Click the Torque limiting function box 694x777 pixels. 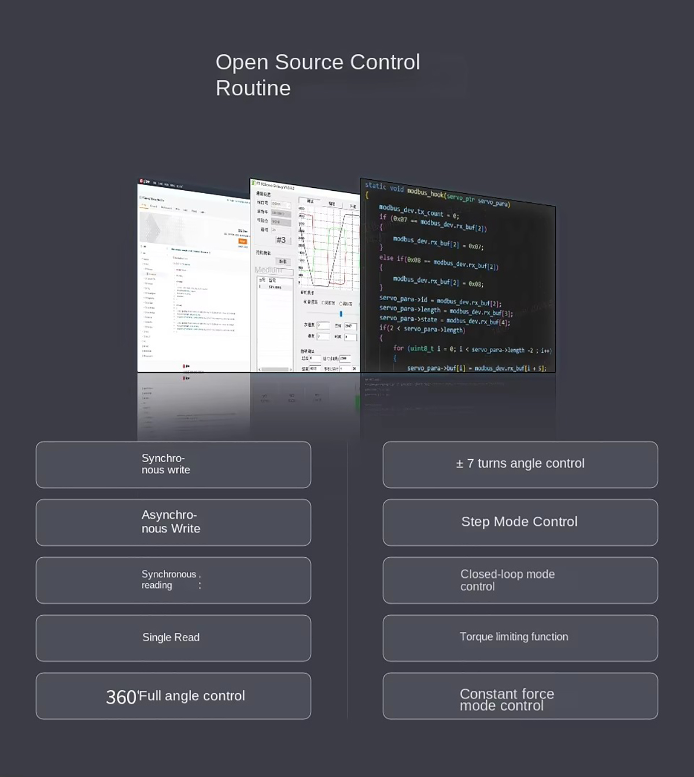point(520,638)
